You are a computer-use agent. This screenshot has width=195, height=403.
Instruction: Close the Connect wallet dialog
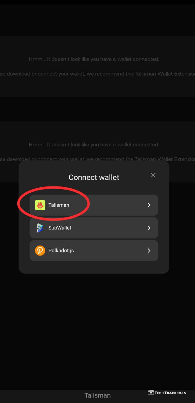[x=153, y=175]
